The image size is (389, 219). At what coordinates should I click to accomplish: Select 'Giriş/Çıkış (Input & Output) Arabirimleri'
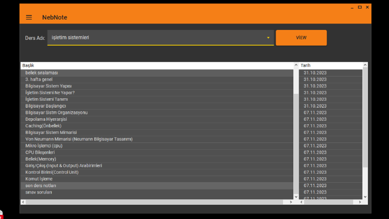coord(157,166)
